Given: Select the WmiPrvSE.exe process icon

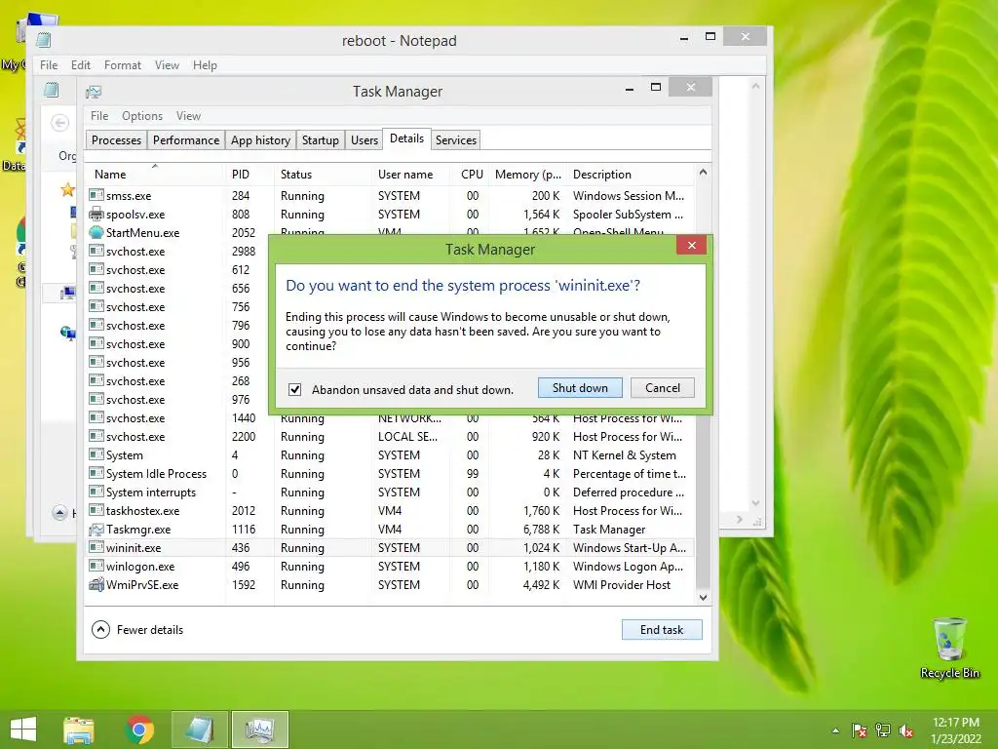Looking at the screenshot, I should pos(96,585).
